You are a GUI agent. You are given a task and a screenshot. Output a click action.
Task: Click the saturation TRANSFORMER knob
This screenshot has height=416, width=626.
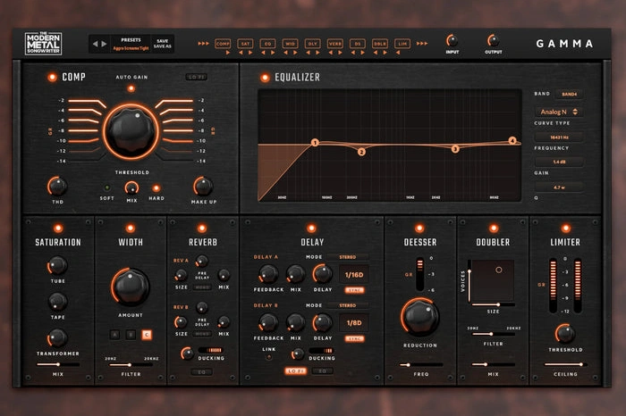pyautogui.click(x=57, y=338)
